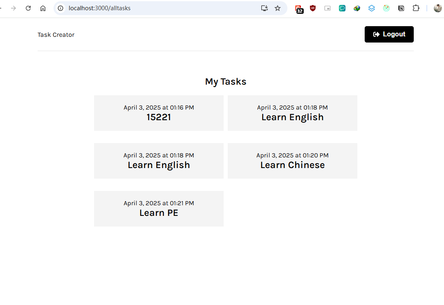Open the uBlock Origin shield extension

313,8
